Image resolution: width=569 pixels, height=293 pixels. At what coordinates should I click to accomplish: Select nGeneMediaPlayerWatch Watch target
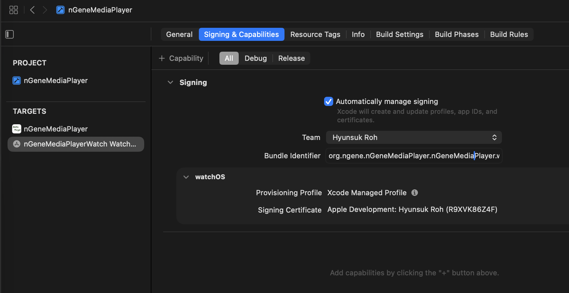[x=76, y=144]
